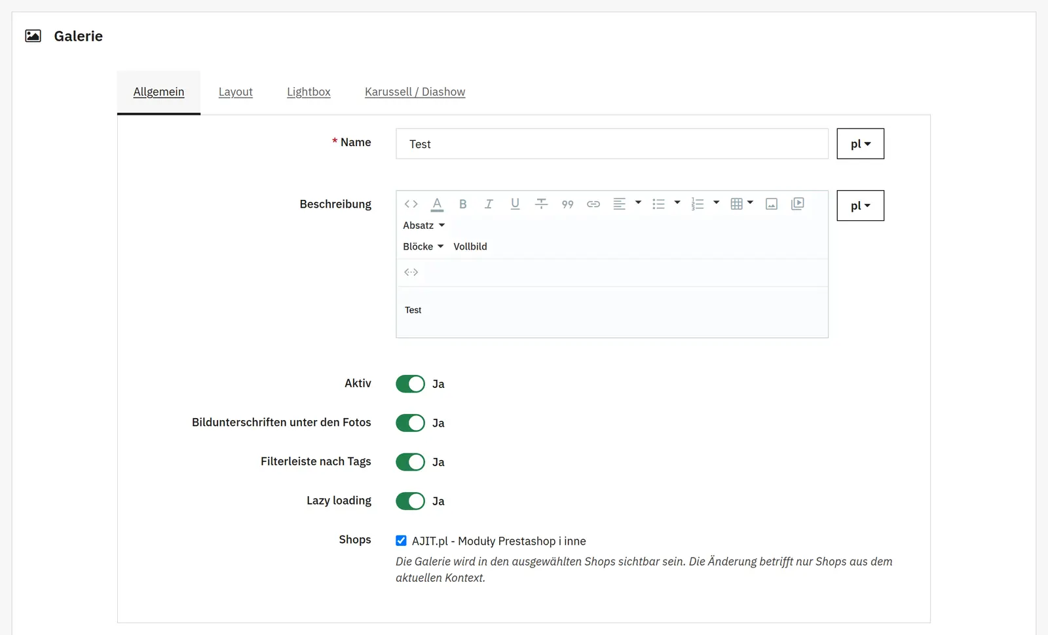Apply bold formatting in description editor
This screenshot has height=635, width=1048.
point(462,204)
